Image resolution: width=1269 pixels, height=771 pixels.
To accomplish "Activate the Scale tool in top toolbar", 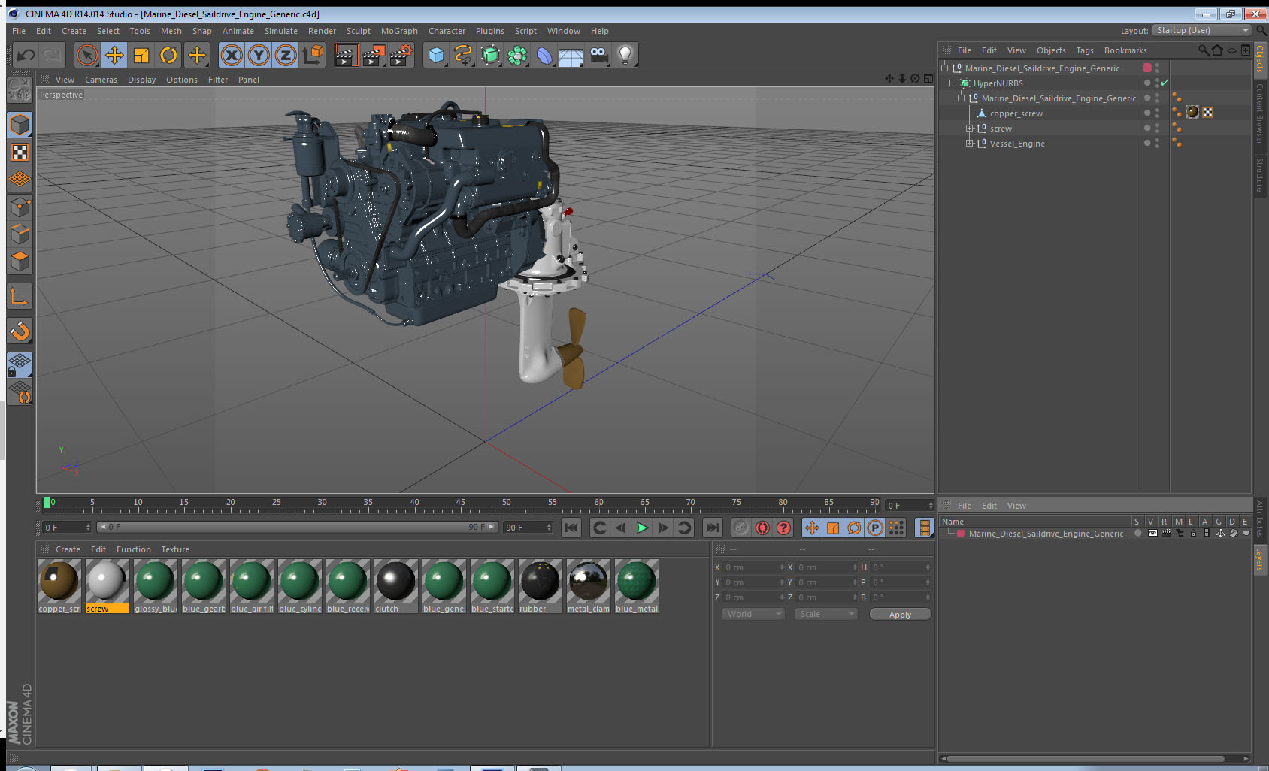I will (x=141, y=55).
